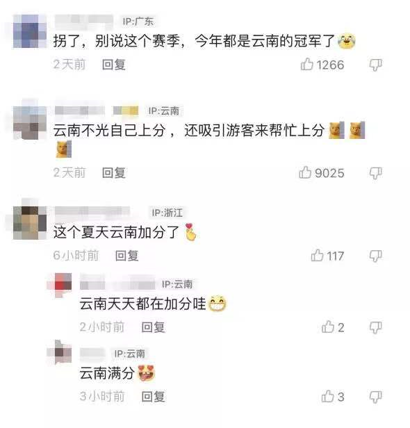Dislike the 云南满分 reply
The width and height of the screenshot is (410, 428).
pyautogui.click(x=375, y=397)
